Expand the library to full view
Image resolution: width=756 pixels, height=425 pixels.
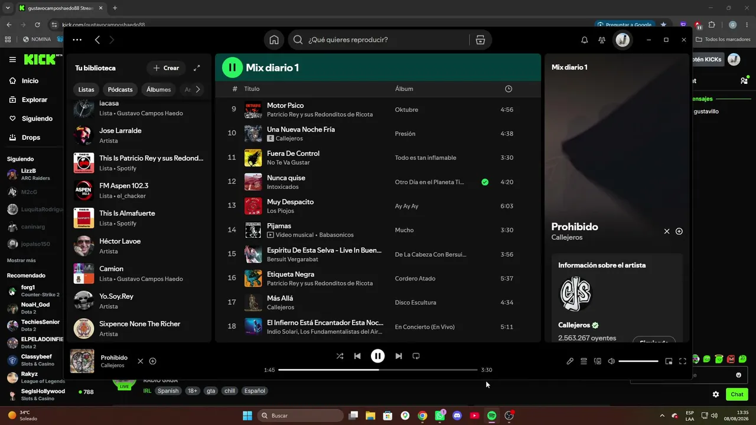[x=197, y=68]
